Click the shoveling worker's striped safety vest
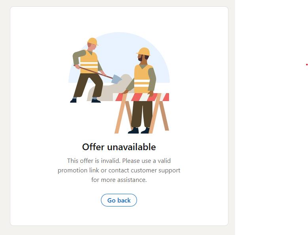This screenshot has width=308, height=235. tap(89, 62)
